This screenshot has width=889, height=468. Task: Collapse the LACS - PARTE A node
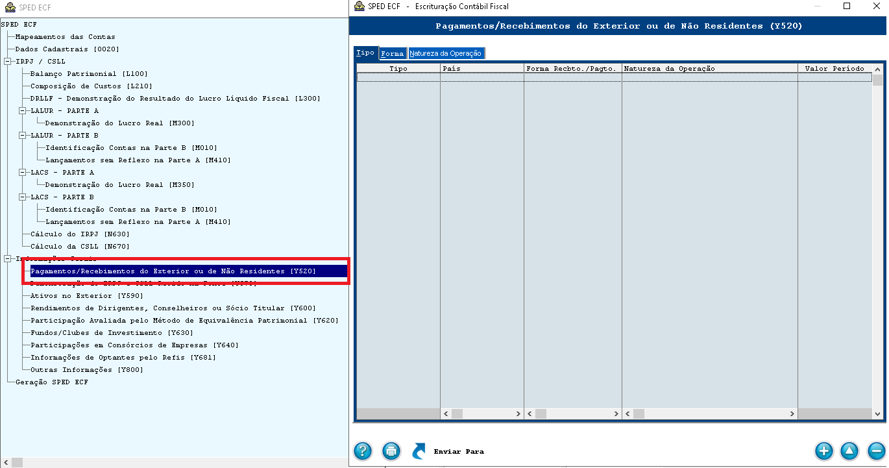[x=23, y=173]
